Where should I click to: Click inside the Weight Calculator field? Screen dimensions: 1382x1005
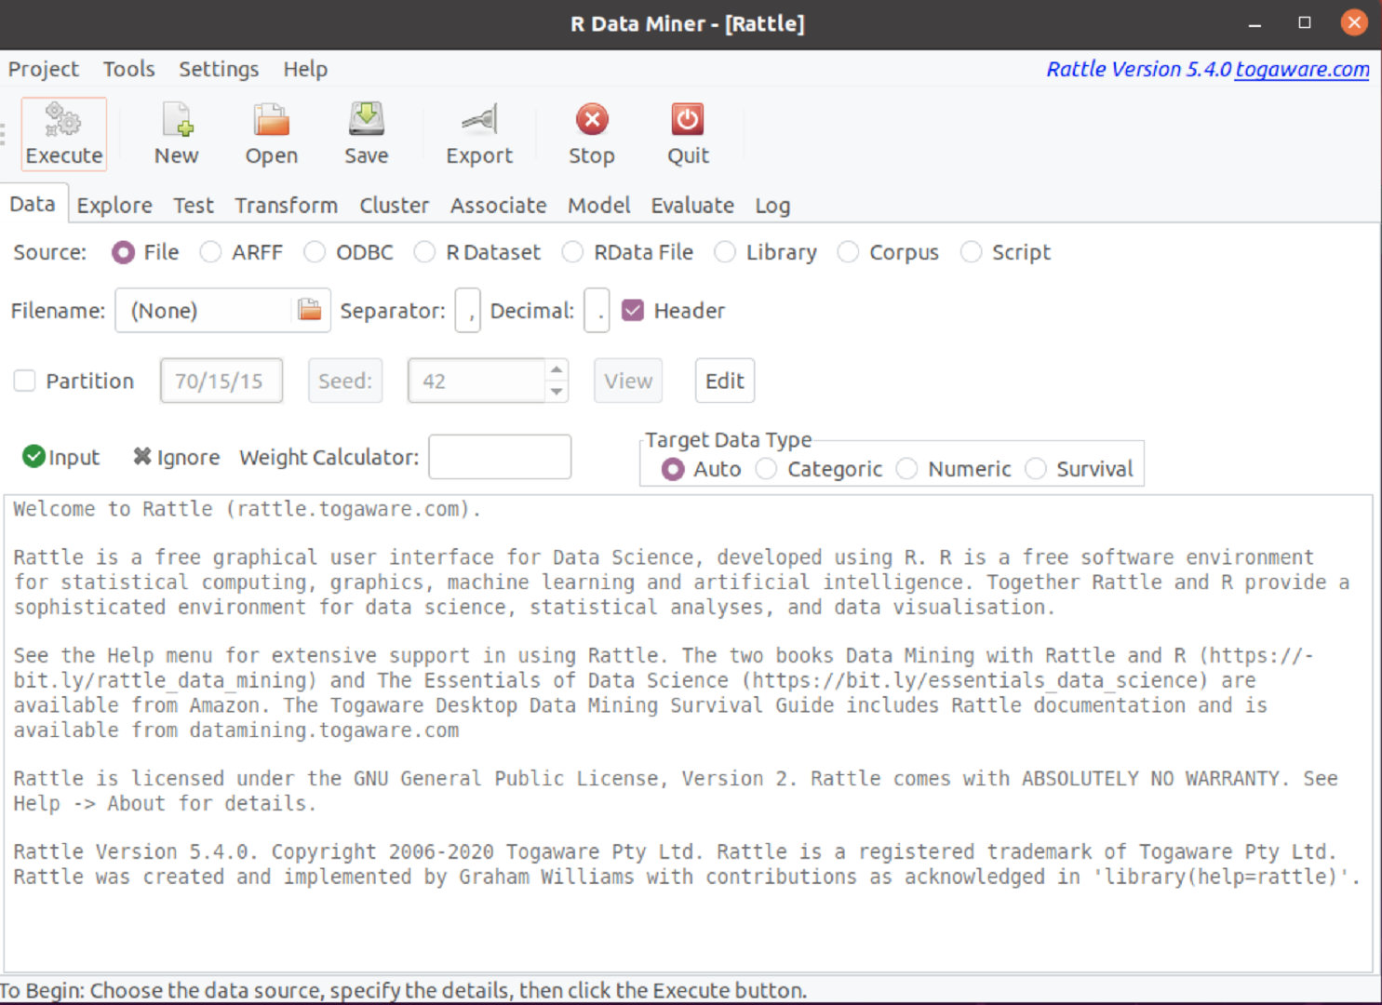pos(499,457)
